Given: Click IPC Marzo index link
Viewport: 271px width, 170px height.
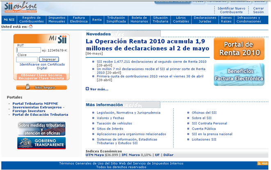Looking at the screenshot, I should click(131, 155).
